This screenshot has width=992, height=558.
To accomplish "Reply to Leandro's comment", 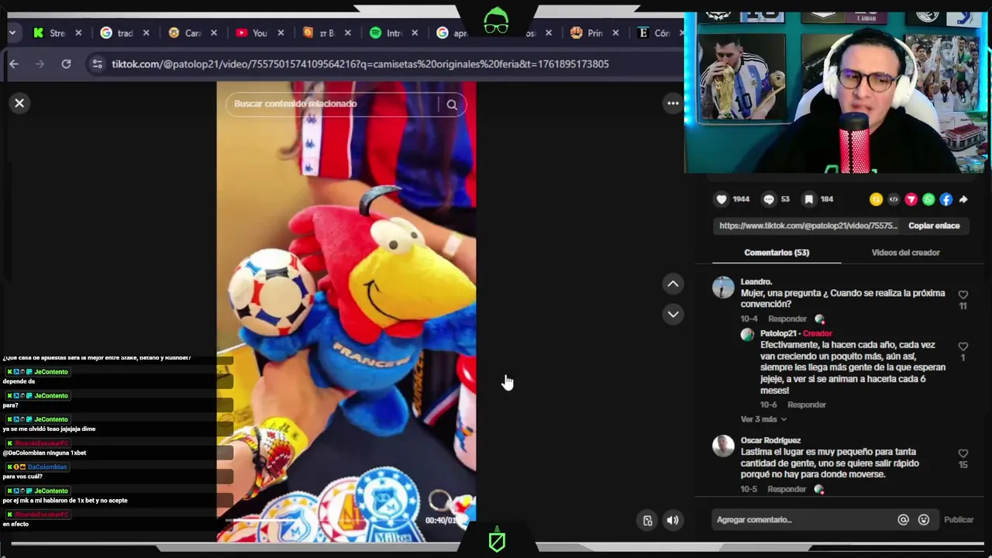I will click(787, 319).
